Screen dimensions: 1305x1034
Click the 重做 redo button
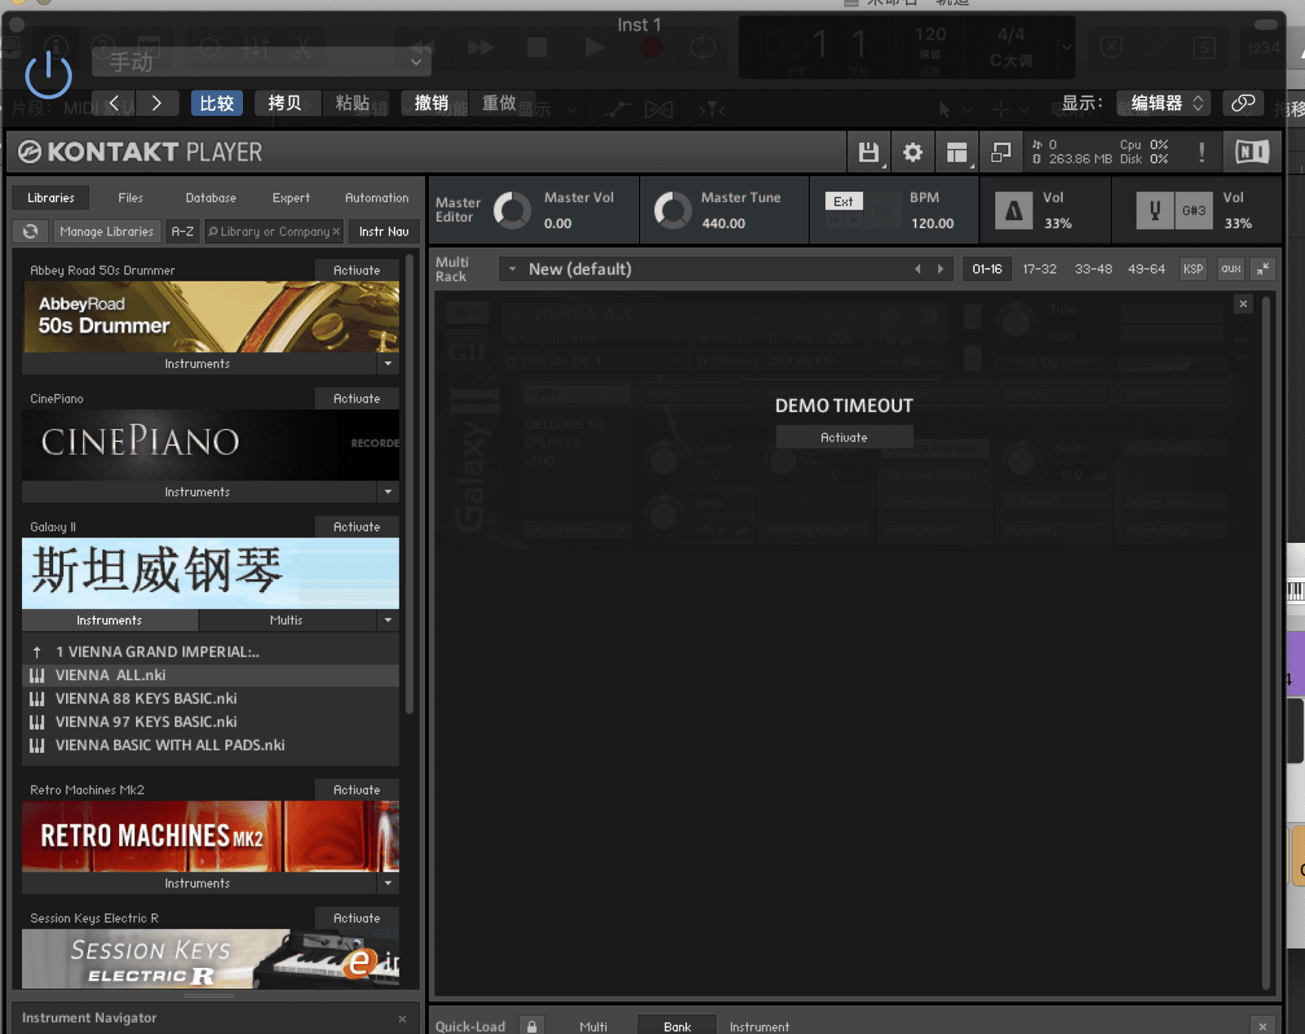[498, 103]
